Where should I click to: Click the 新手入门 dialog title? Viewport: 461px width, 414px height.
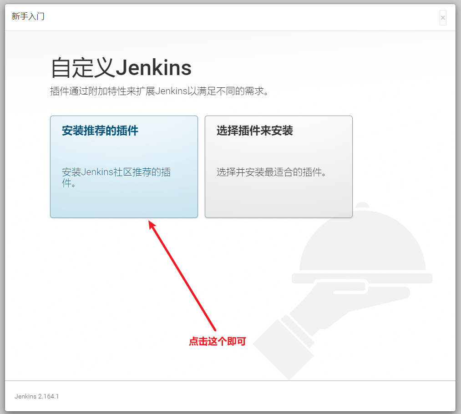[28, 16]
